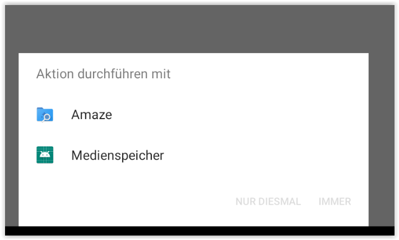
Task: Pick the Medienspeicher app label
Action: coord(118,156)
